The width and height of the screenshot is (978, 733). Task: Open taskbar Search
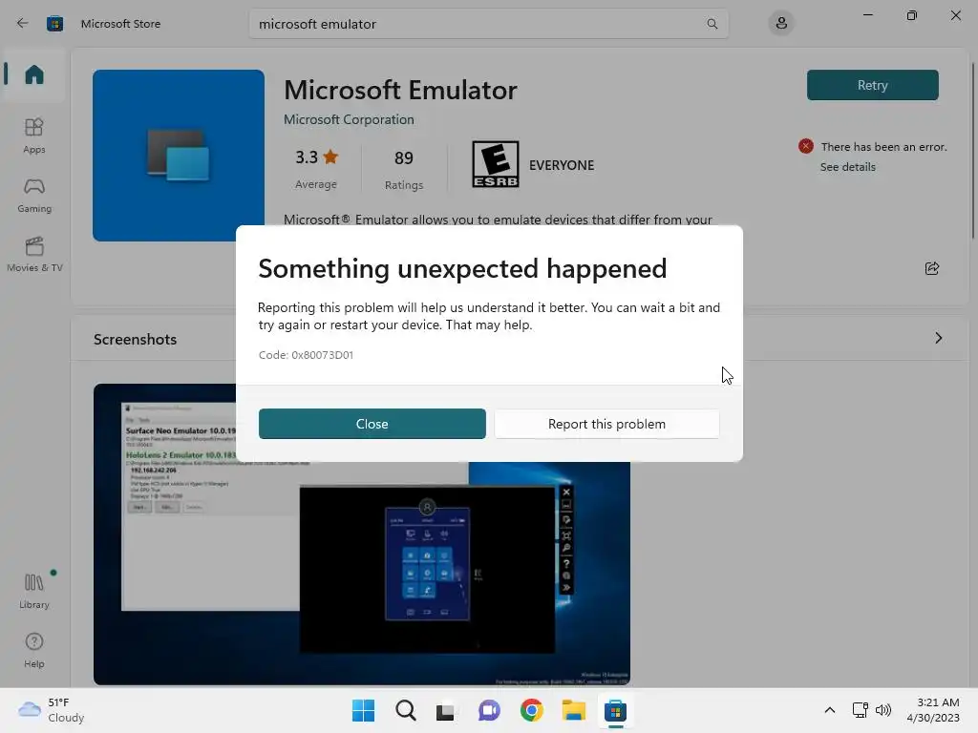pos(405,710)
